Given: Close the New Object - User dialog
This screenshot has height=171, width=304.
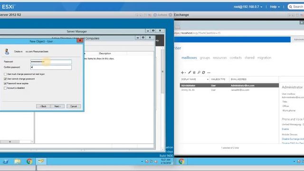Looking at the screenshot, I should click(80, 40).
